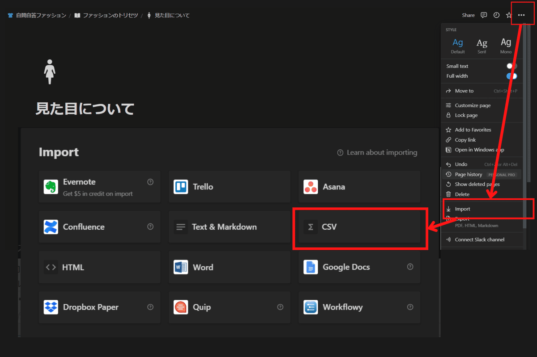Click Add to Favorites menu item
537x357 pixels.
tap(482, 130)
